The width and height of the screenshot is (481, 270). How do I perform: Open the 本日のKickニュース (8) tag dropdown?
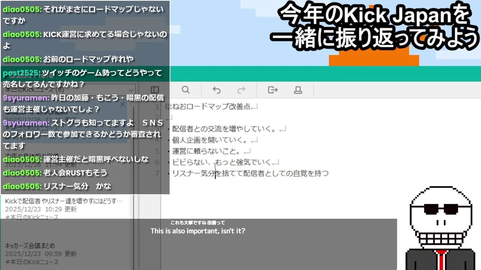click(x=69, y=90)
